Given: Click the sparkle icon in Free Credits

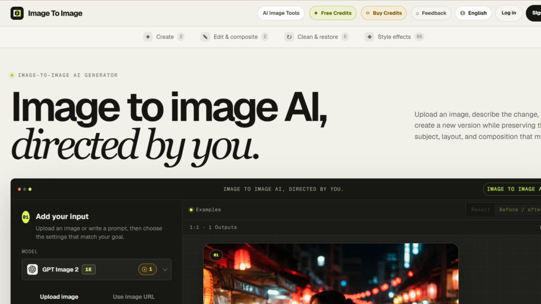Looking at the screenshot, I should tap(315, 13).
